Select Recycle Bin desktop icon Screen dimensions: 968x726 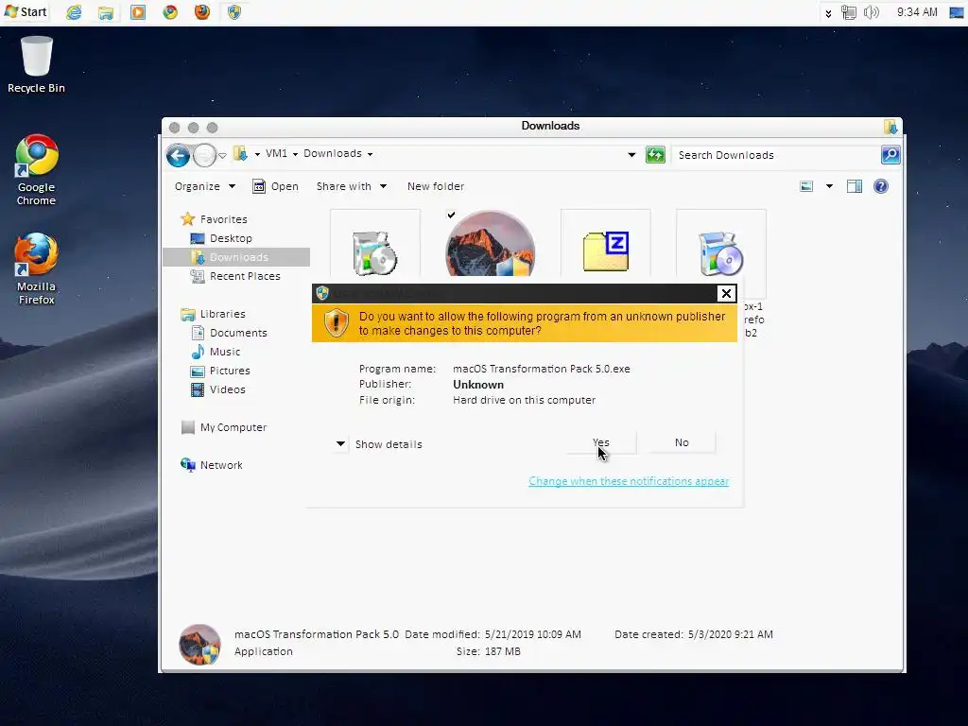tap(36, 65)
